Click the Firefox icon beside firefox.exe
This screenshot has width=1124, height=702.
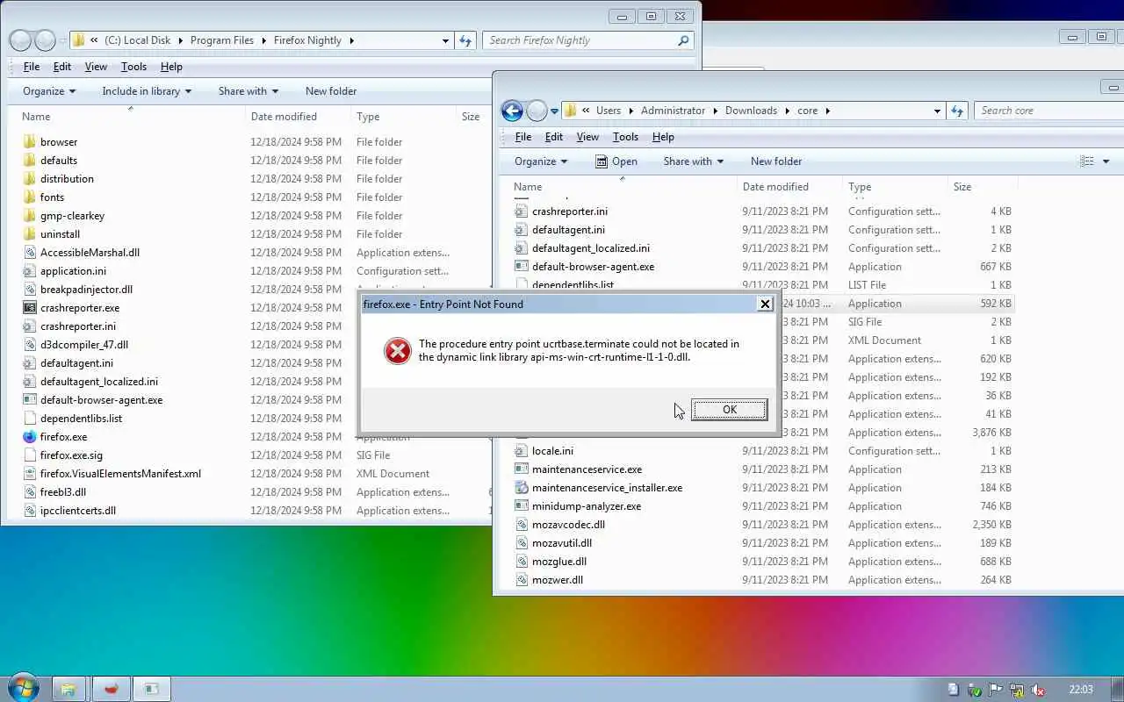(29, 436)
